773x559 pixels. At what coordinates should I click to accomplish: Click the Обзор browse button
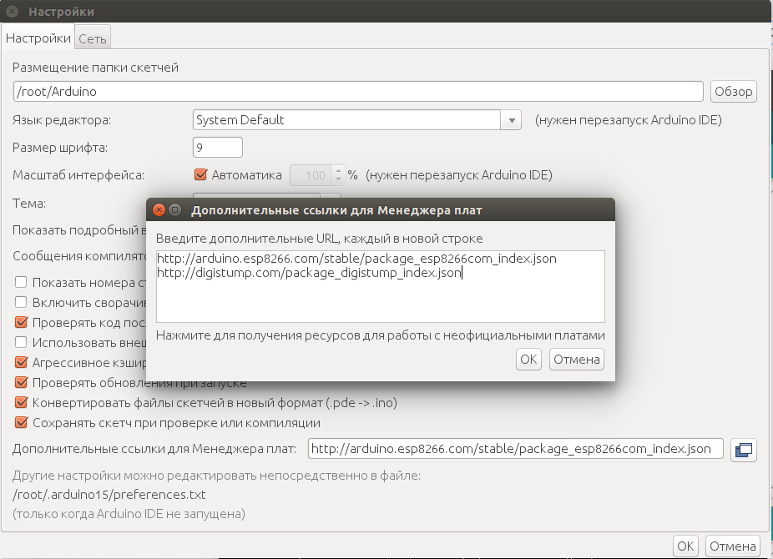pos(734,92)
